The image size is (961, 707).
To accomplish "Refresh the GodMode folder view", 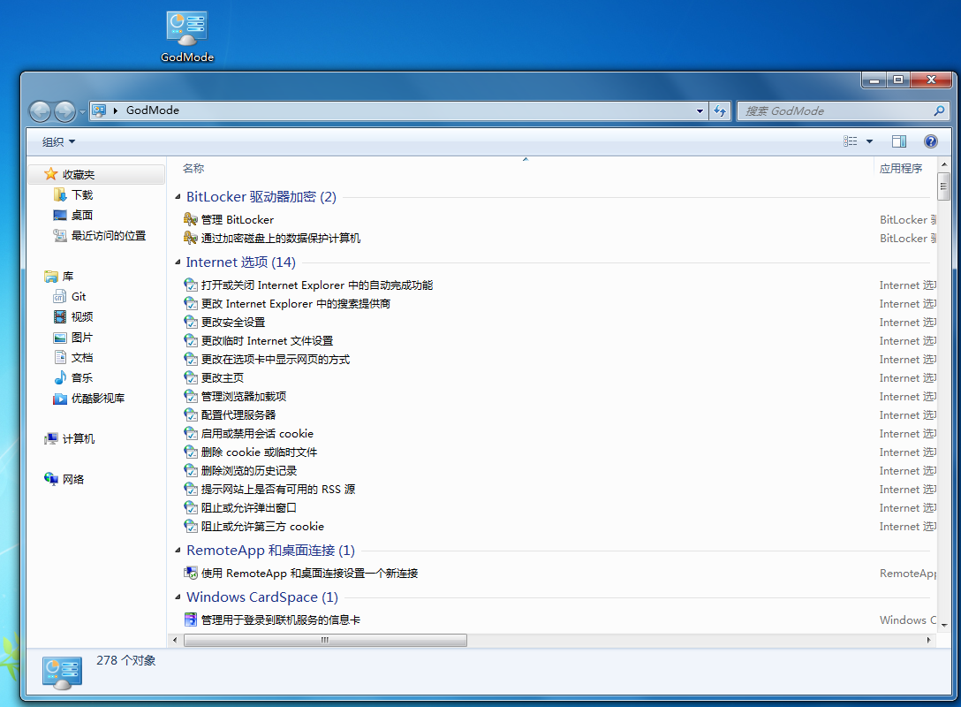I will [720, 111].
